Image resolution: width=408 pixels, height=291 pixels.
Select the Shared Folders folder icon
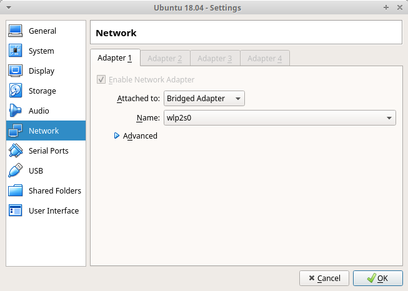click(16, 190)
